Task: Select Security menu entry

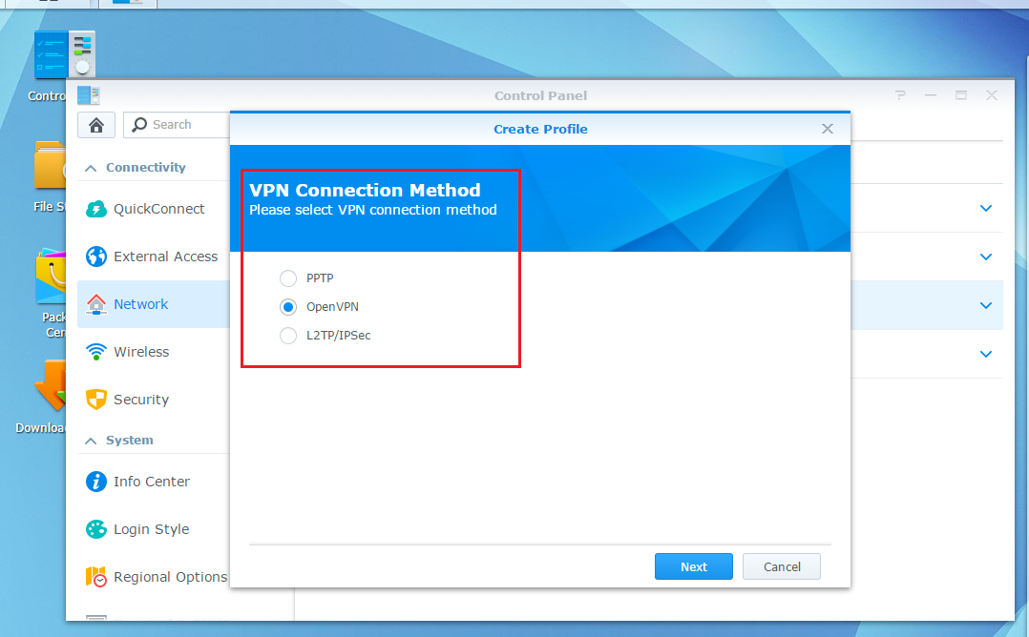Action: click(x=141, y=400)
